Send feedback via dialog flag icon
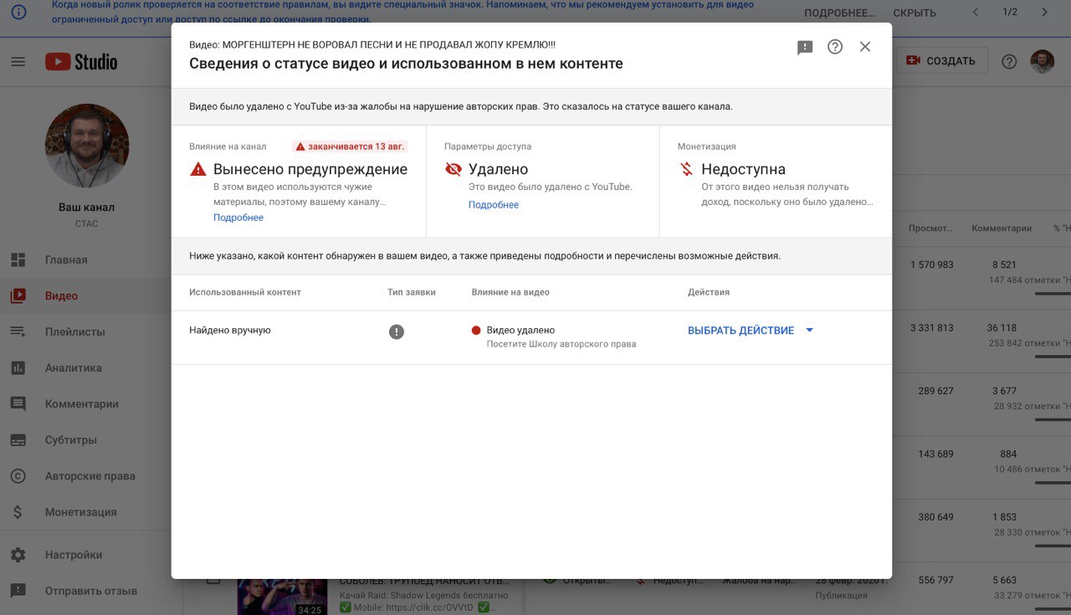Image resolution: width=1071 pixels, height=615 pixels. click(x=805, y=48)
